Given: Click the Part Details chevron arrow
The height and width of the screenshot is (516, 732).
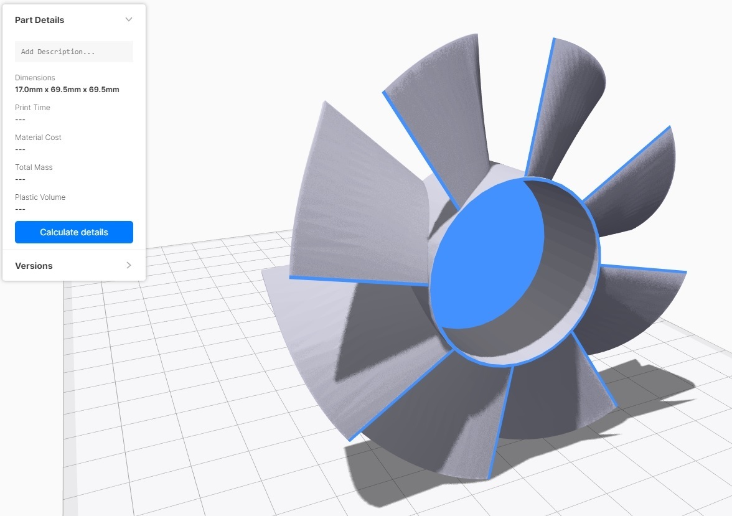Looking at the screenshot, I should point(129,19).
